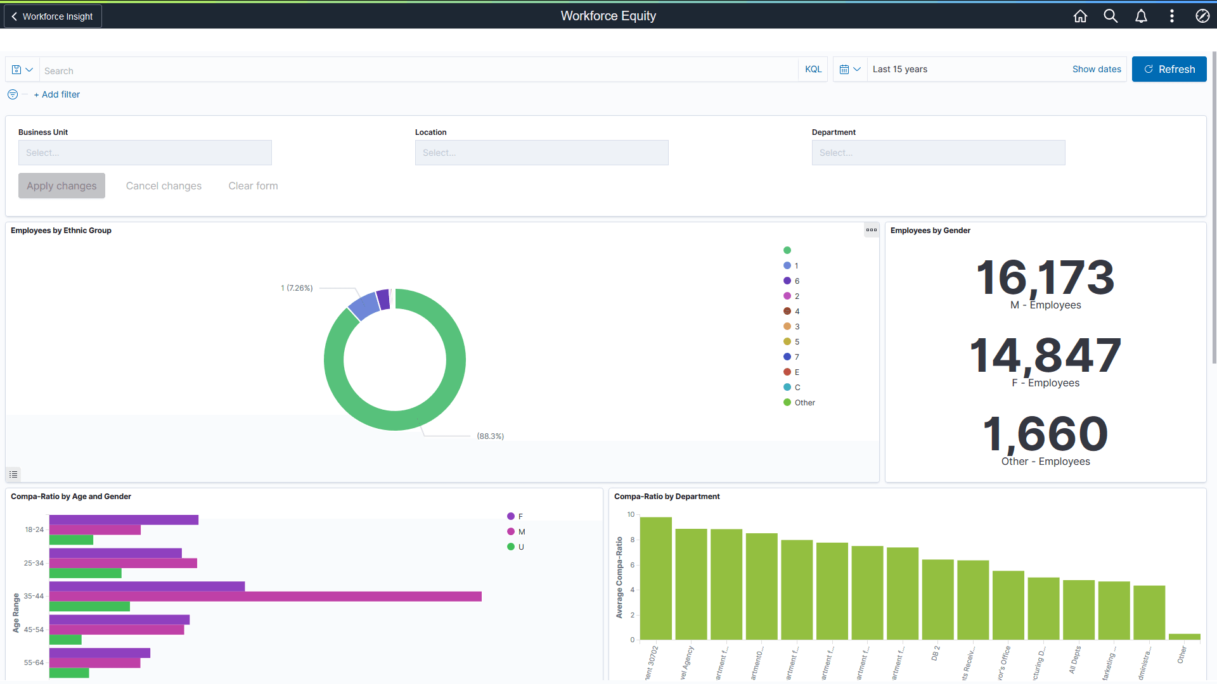Toggle the M series in Compa-Ratio legend
This screenshot has width=1217, height=684.
coord(515,531)
